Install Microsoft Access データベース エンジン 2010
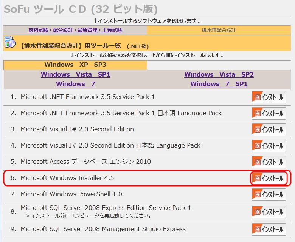Viewport: 295px width, 242px height. click(269, 162)
